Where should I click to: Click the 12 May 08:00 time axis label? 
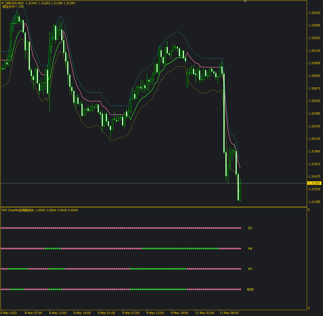coord(229,313)
